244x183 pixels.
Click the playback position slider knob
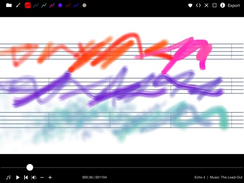(x=30, y=167)
